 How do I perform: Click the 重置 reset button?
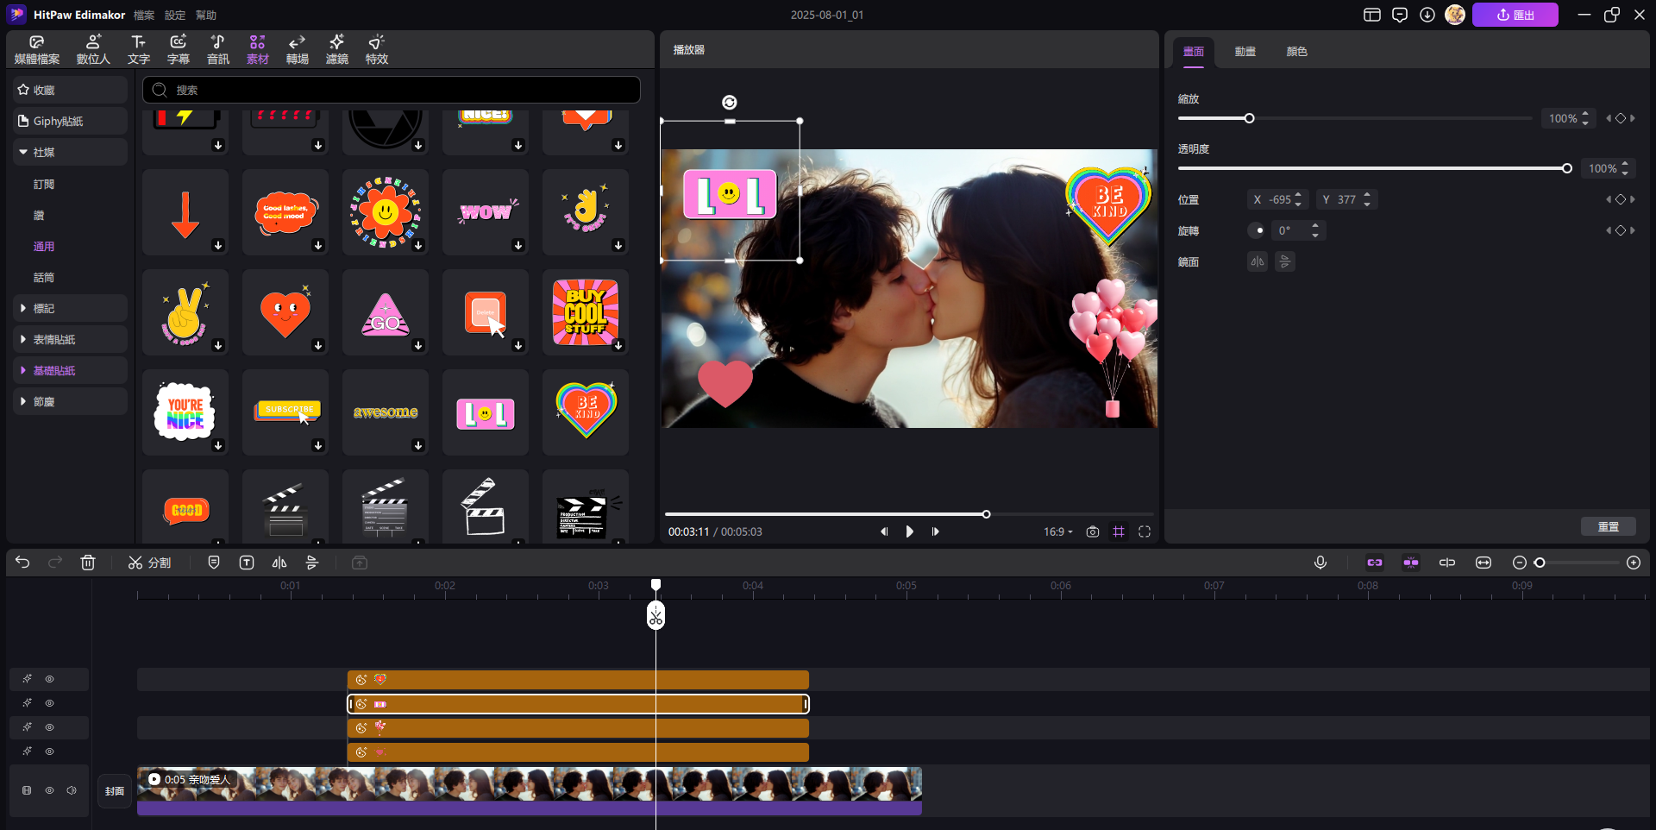1609,526
